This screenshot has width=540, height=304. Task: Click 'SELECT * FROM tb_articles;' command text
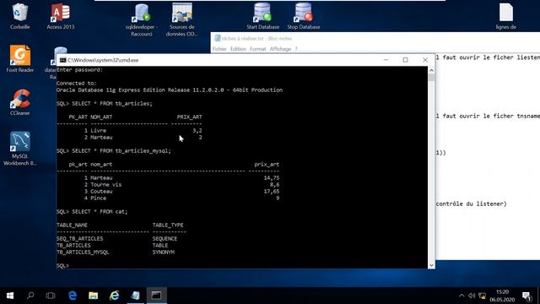(112, 103)
